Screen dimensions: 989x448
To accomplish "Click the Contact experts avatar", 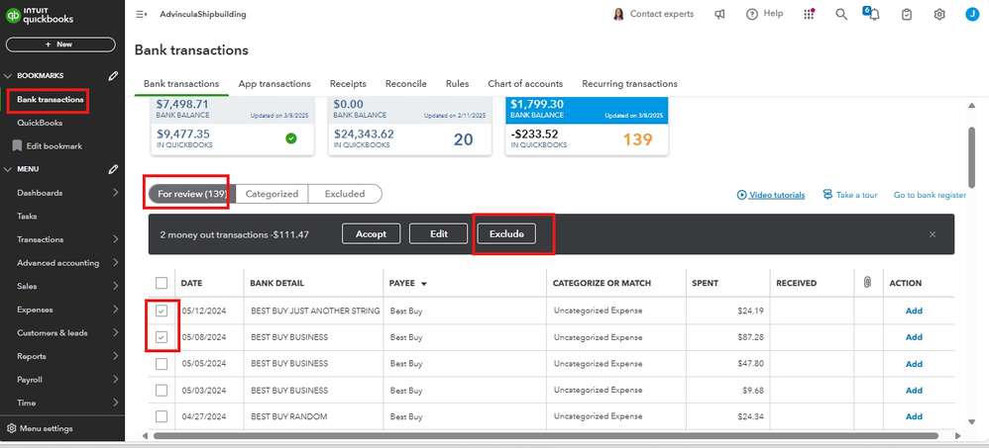I will pos(618,14).
